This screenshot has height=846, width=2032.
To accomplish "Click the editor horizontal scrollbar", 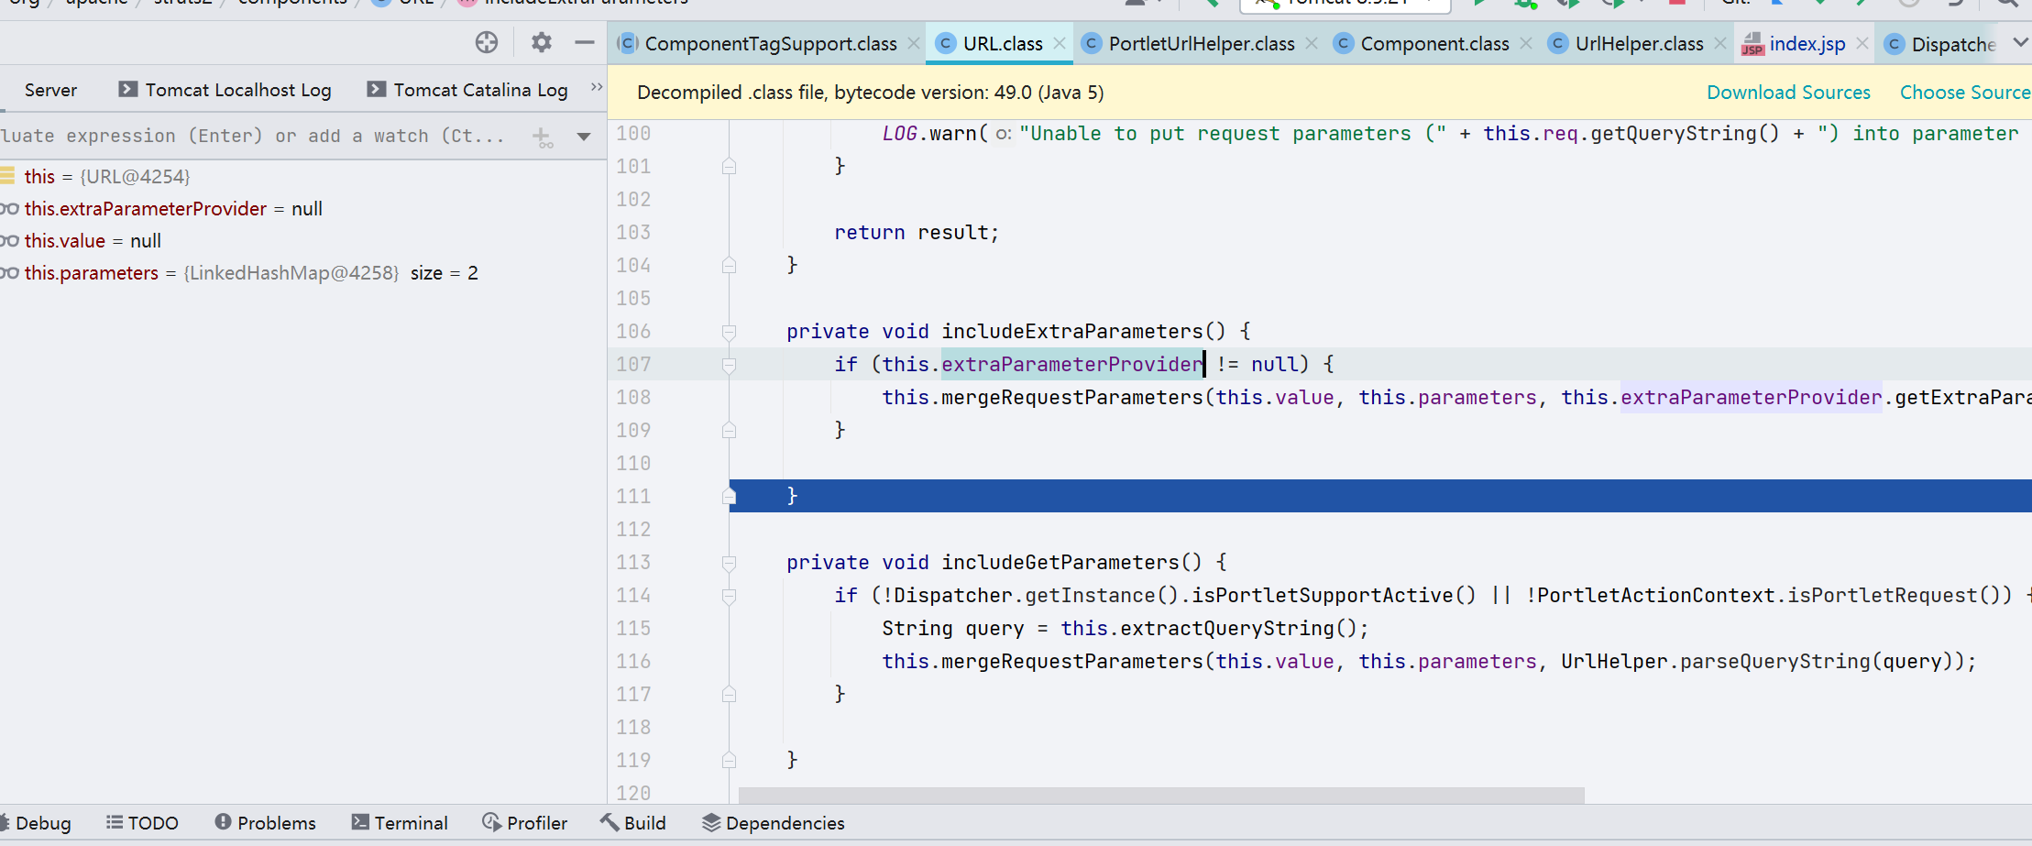I will coord(1161,795).
